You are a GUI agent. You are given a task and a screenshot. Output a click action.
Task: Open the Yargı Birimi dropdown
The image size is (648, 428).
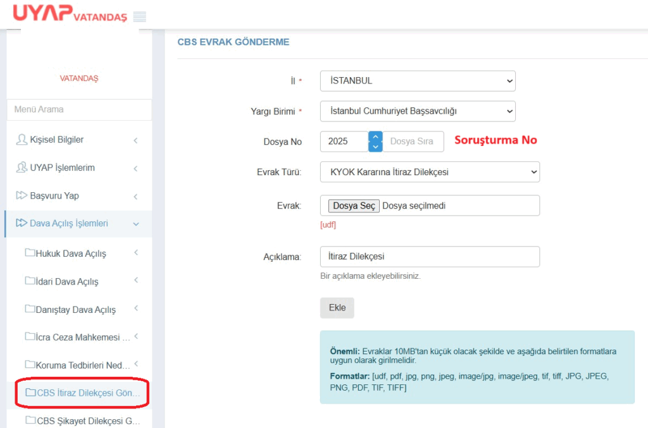click(418, 111)
